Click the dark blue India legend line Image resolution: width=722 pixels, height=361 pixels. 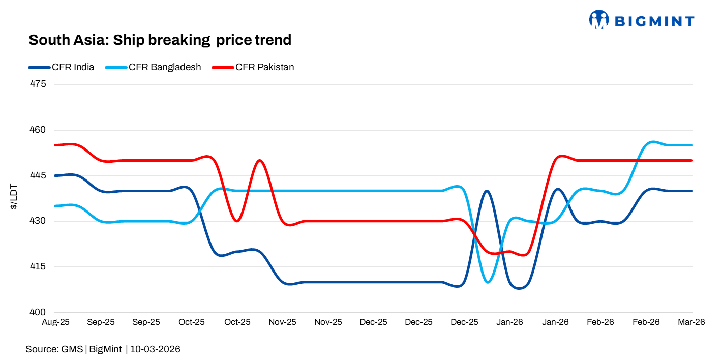pyautogui.click(x=39, y=67)
